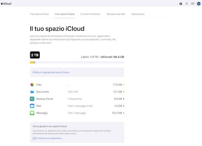This screenshot has width=202, height=146.
Task: Click the 1.4 GB value
Action: point(118,106)
